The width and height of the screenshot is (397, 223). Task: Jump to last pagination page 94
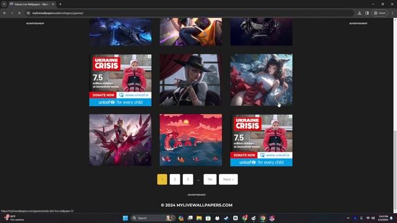[210, 179]
